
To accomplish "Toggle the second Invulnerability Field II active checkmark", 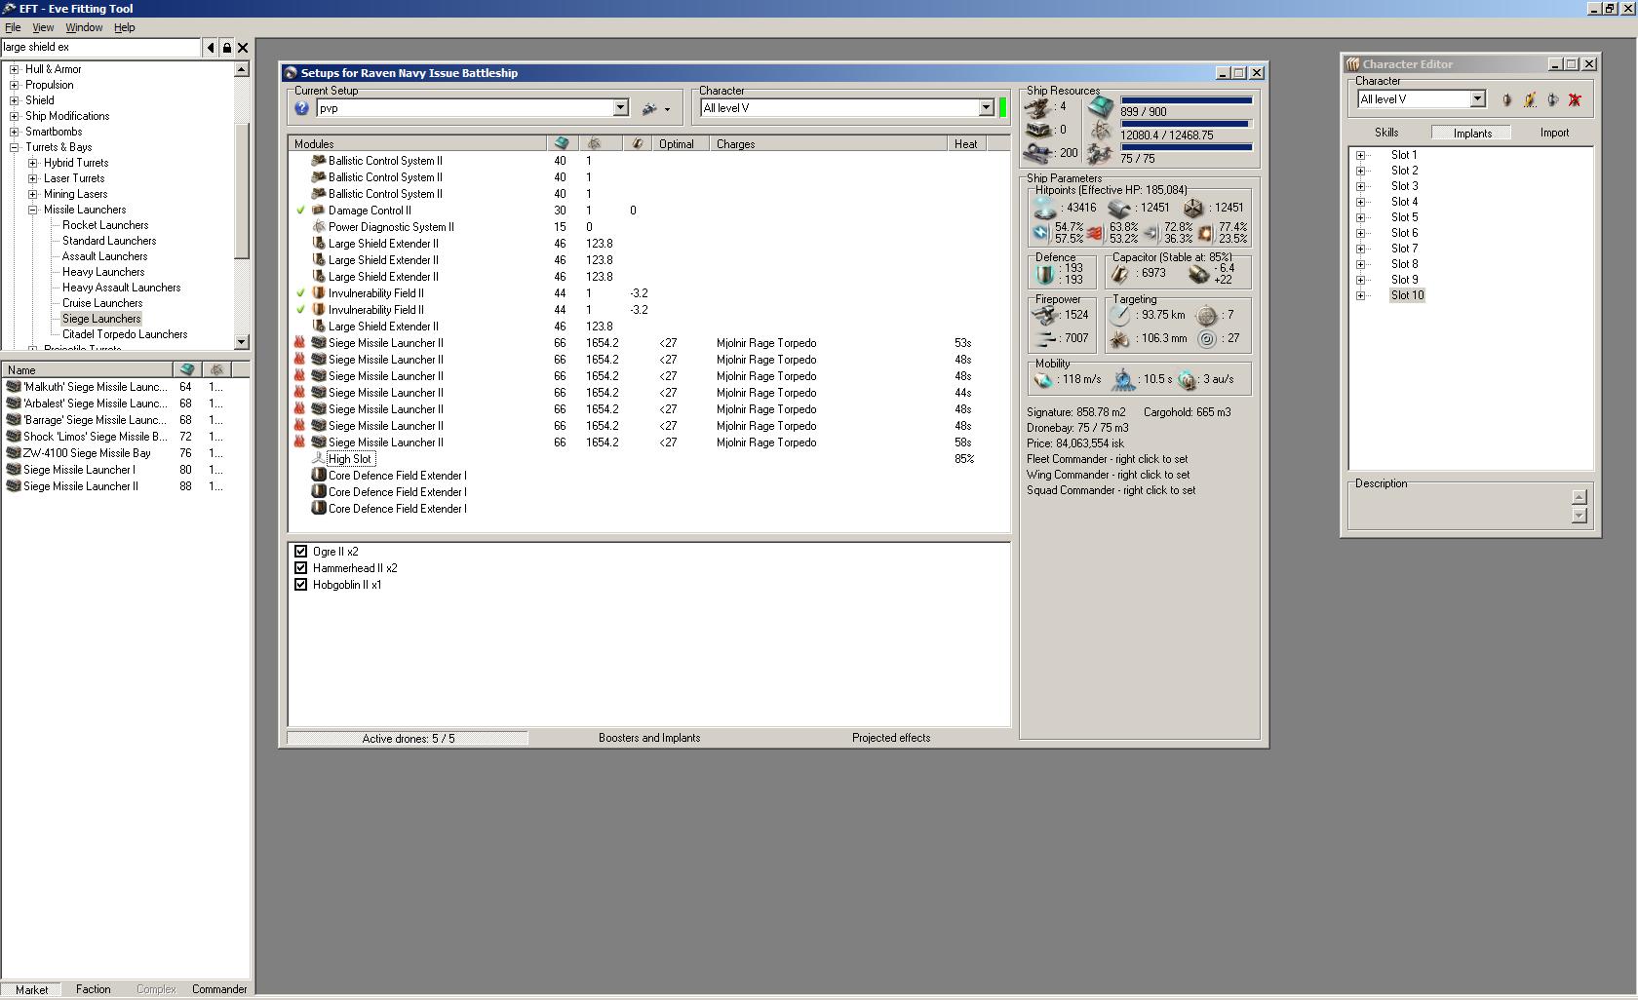I will 300,310.
